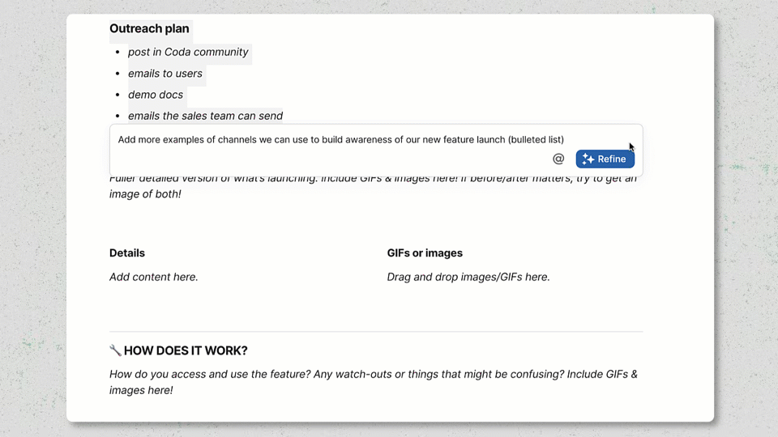Select the "post in Coda community" bullet
Screen dimensions: 778x437
(188, 52)
